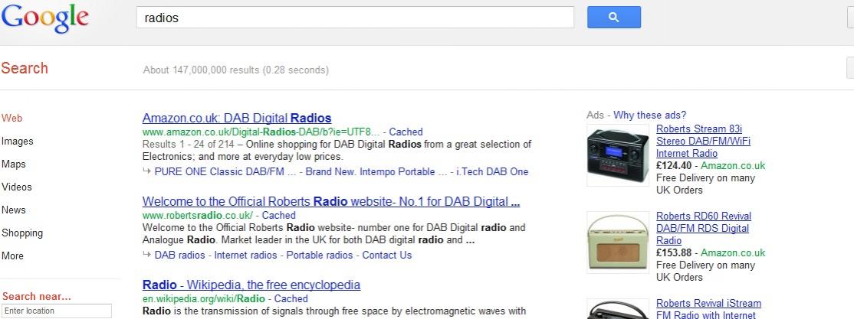Screen dimensions: 854x319
Task: Open 'Roberts Stream 83i Stereo DAB/FM/WiFi' ad
Action: pyautogui.click(x=703, y=142)
